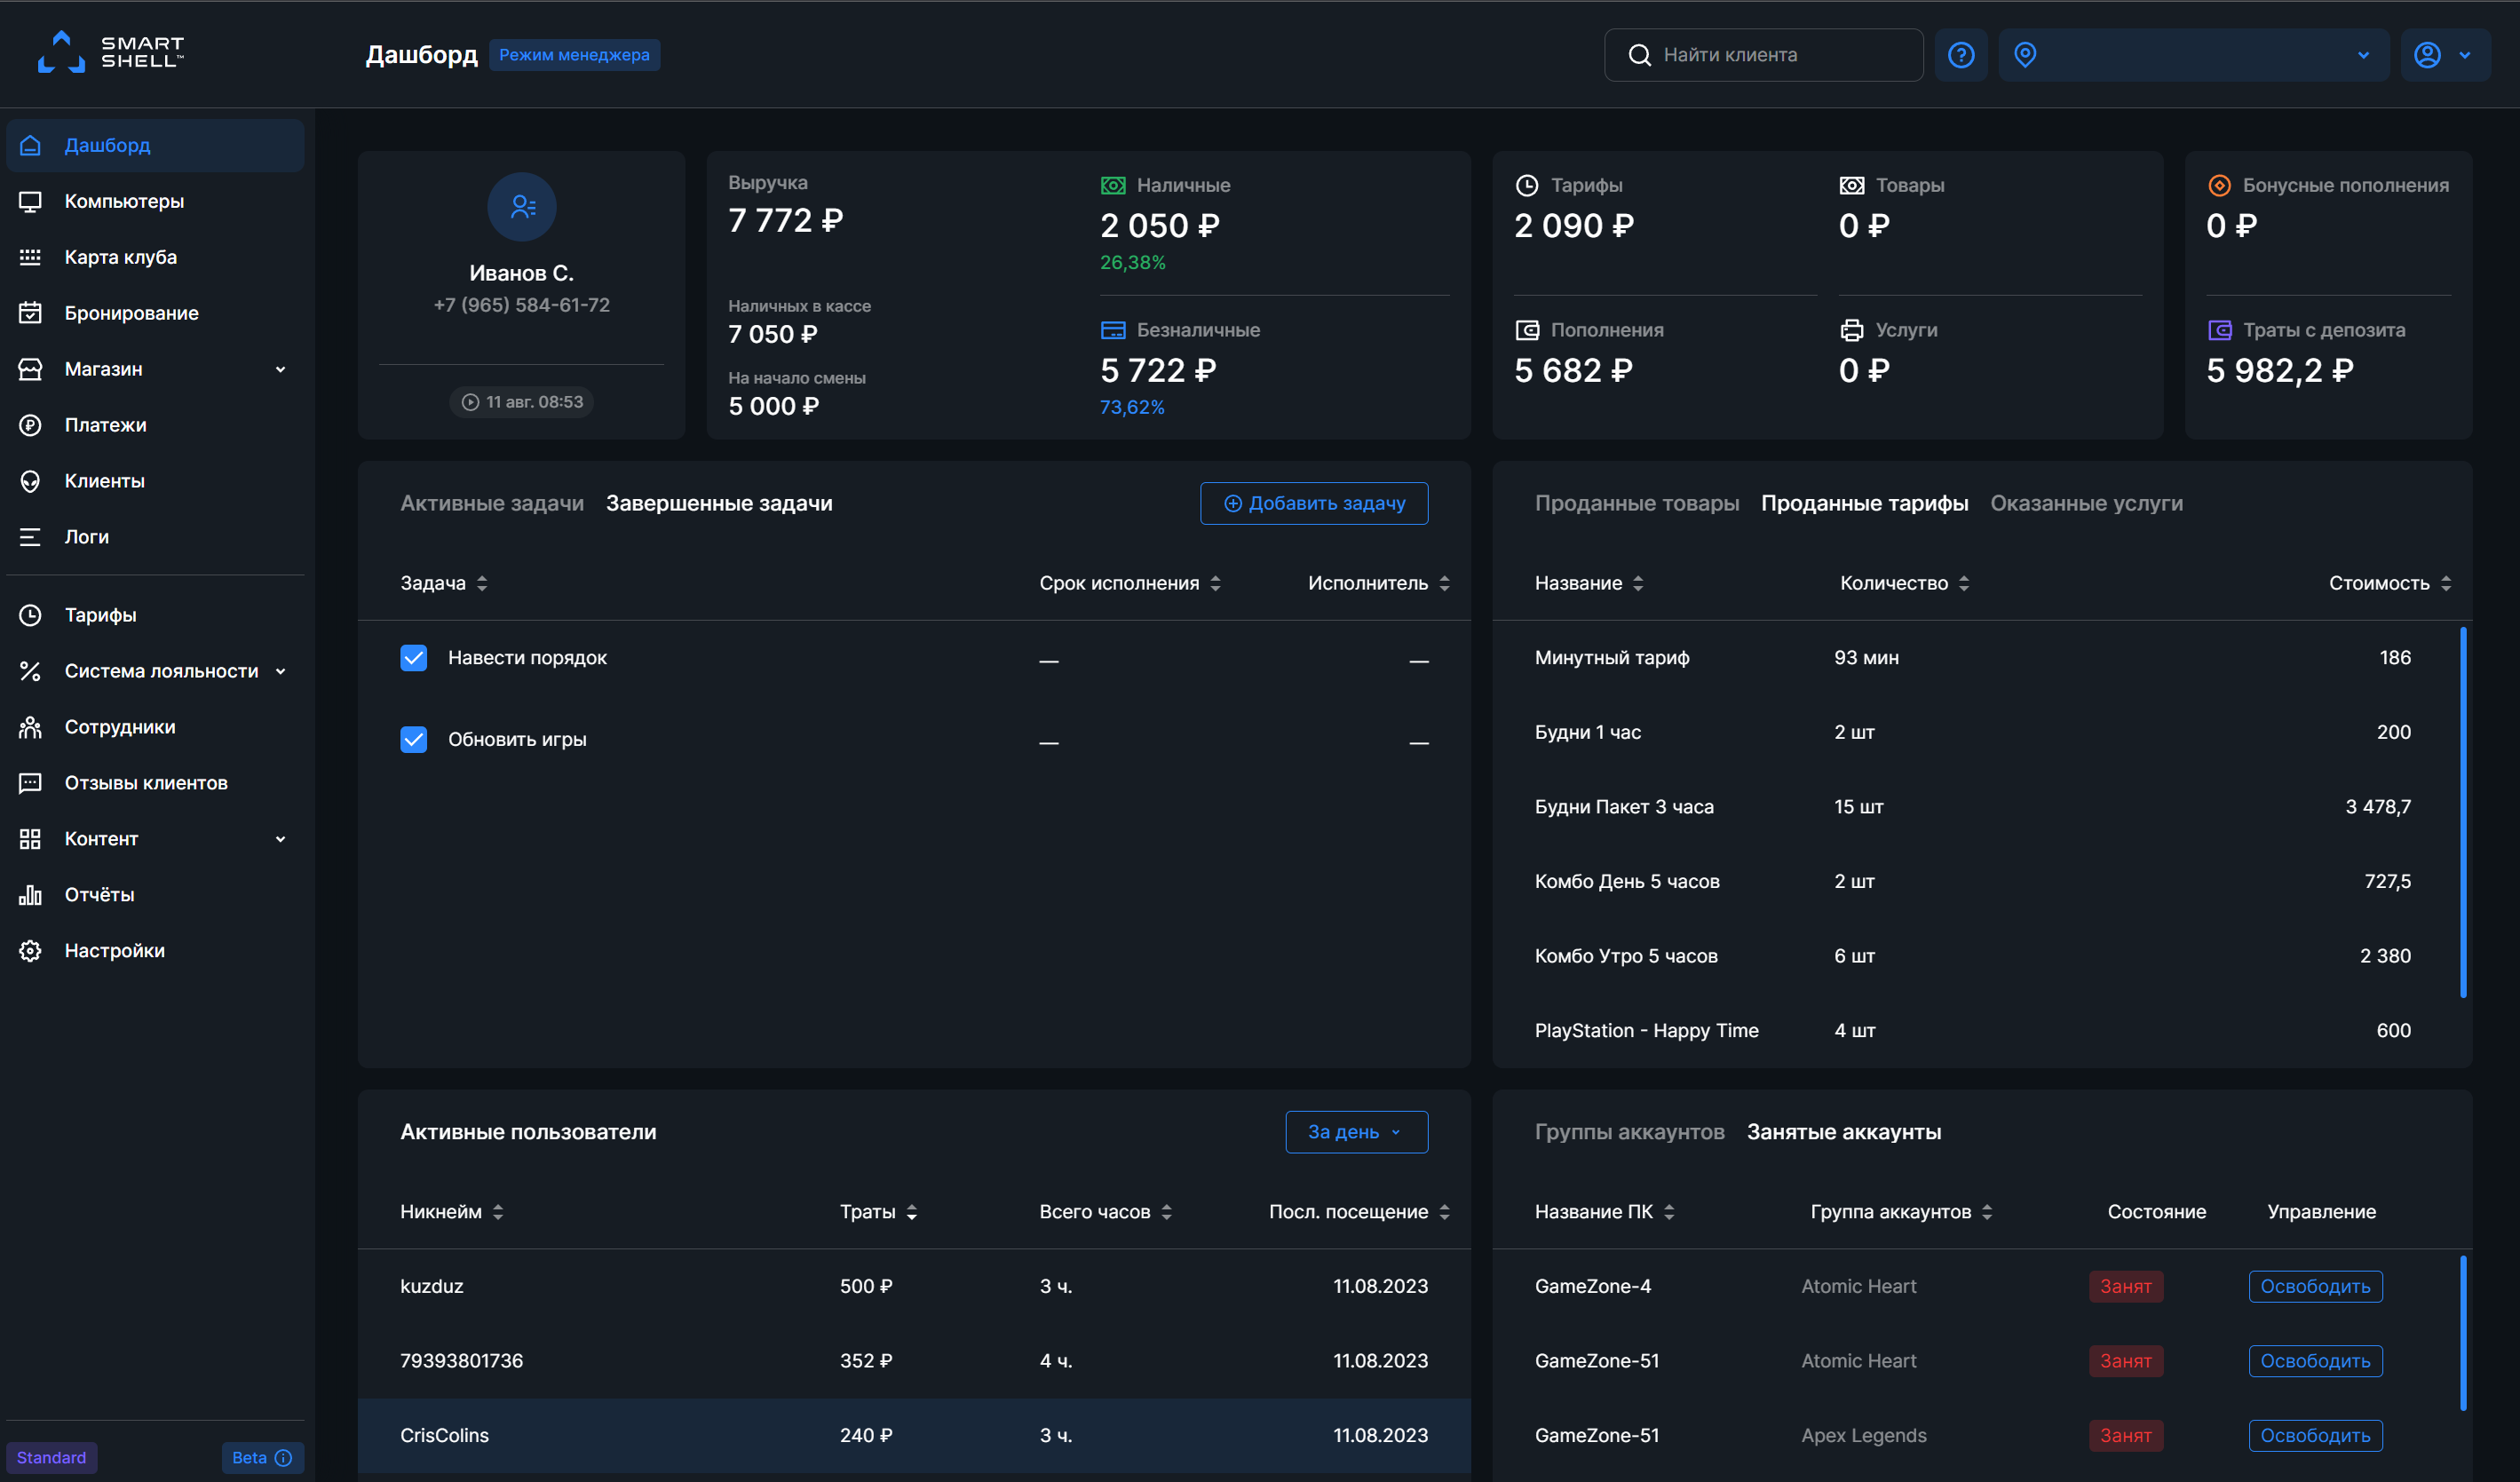Click the Платежи ruble icon

click(x=30, y=425)
